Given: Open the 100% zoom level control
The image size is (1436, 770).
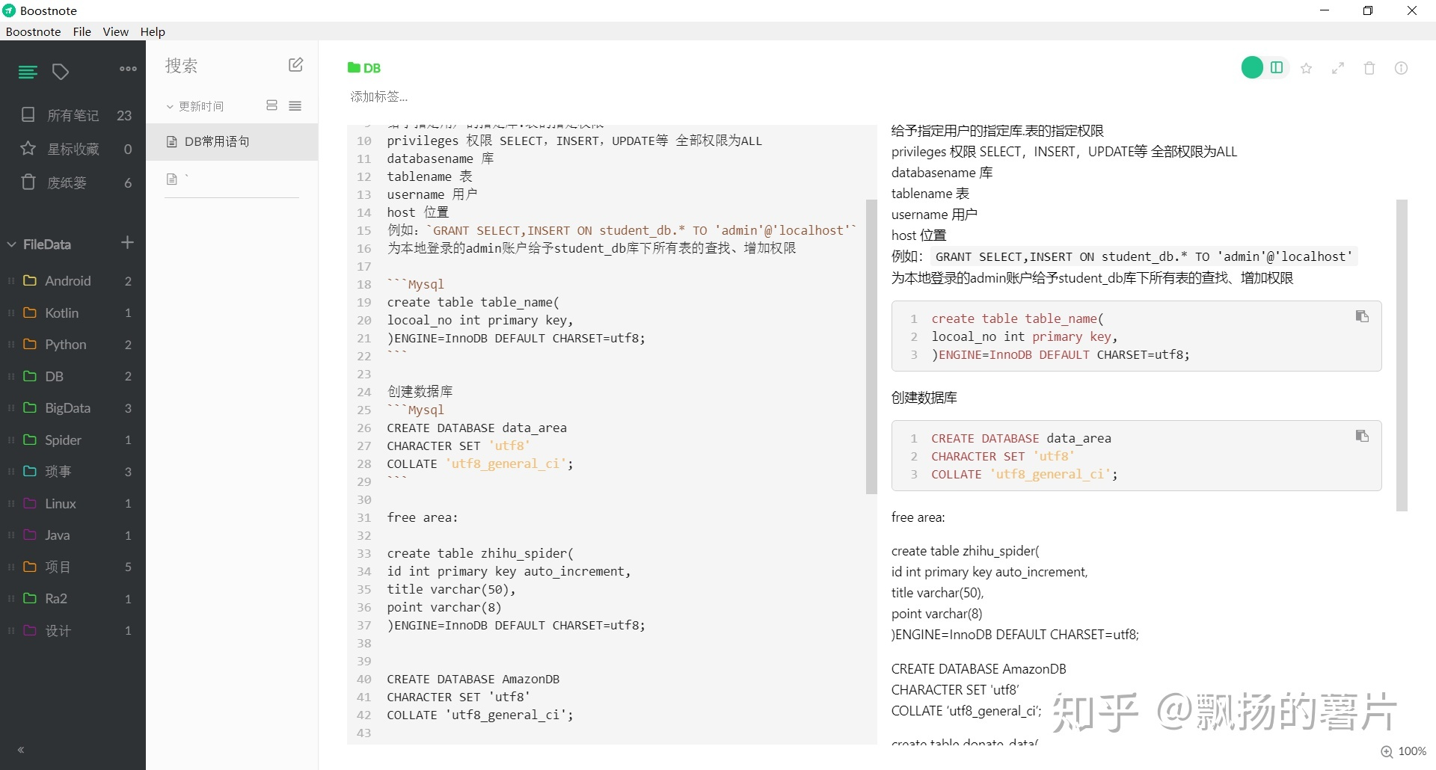Looking at the screenshot, I should click(x=1412, y=751).
